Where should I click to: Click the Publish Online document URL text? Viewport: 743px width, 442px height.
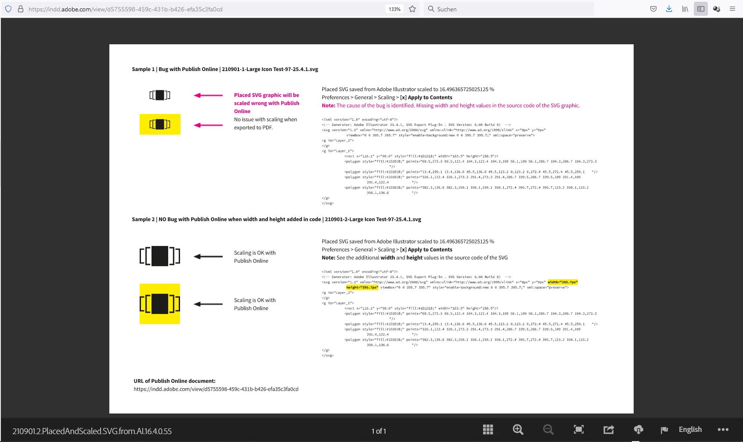(216, 389)
